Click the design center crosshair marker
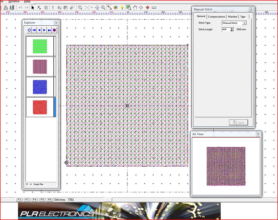This screenshot has height=220, width=278. (x=127, y=106)
